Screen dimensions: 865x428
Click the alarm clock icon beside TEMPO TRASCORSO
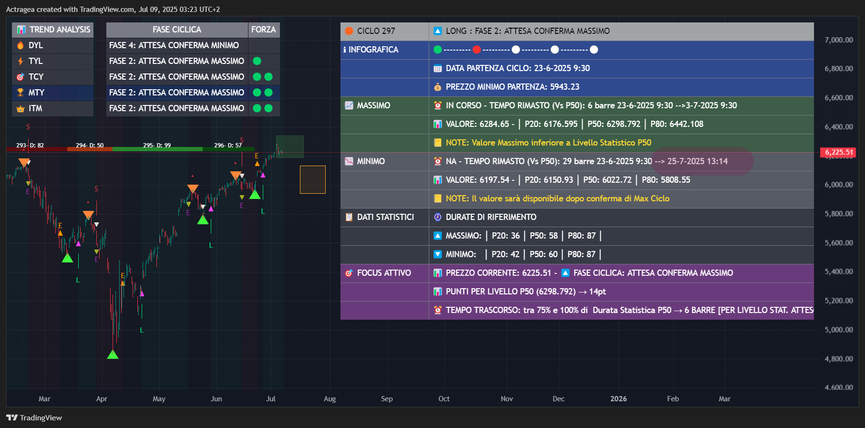[438, 310]
